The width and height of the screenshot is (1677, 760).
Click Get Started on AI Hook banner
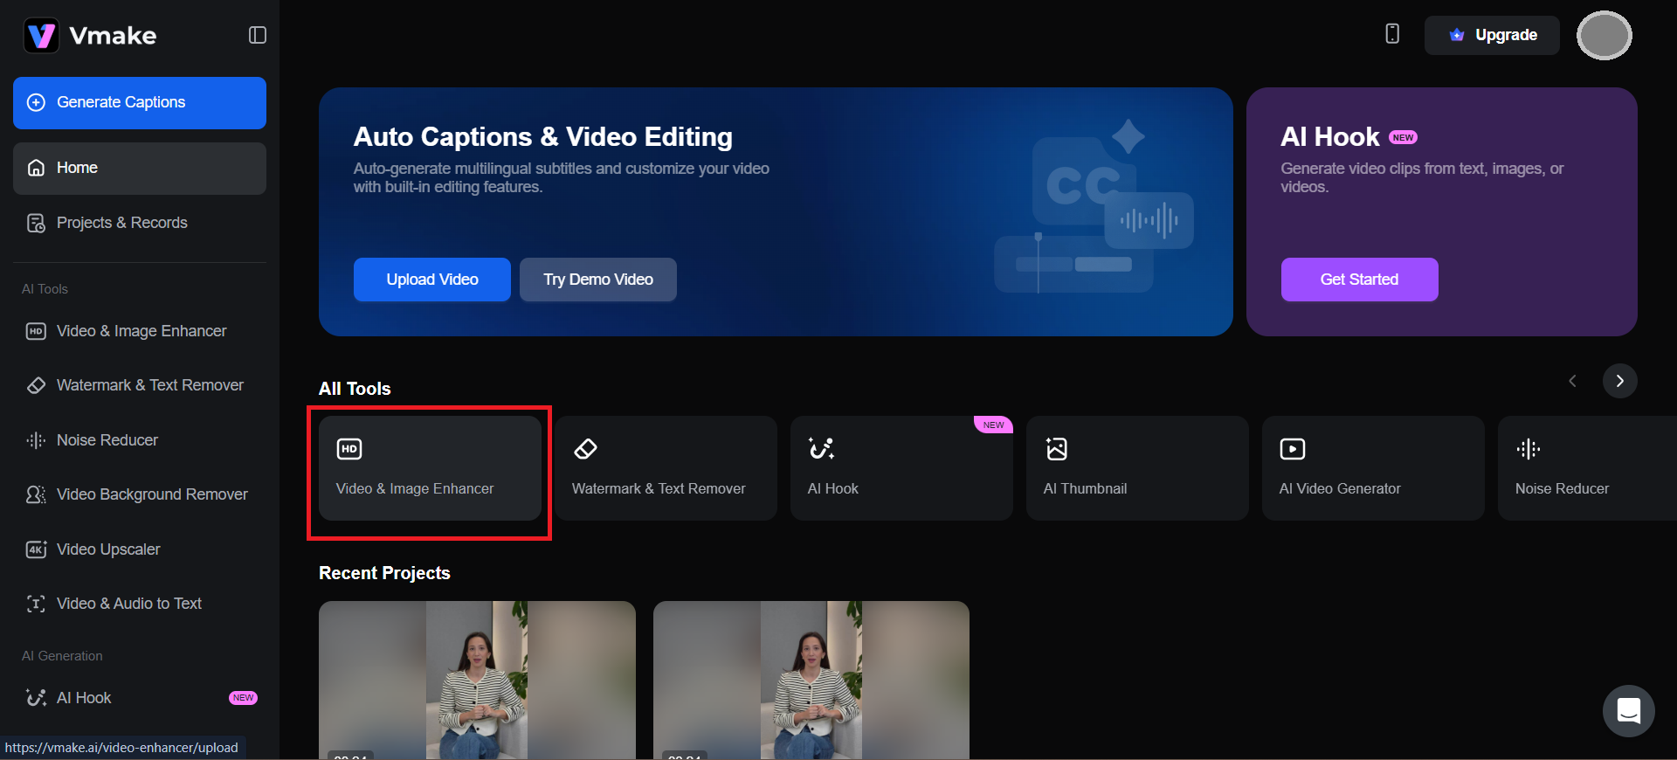[x=1358, y=280]
